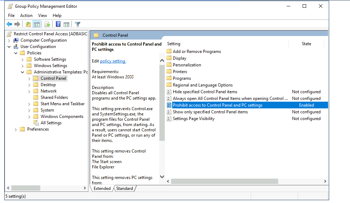The image size is (350, 203).
Task: Click the User Configuration icon in tree
Action: click(x=16, y=47)
